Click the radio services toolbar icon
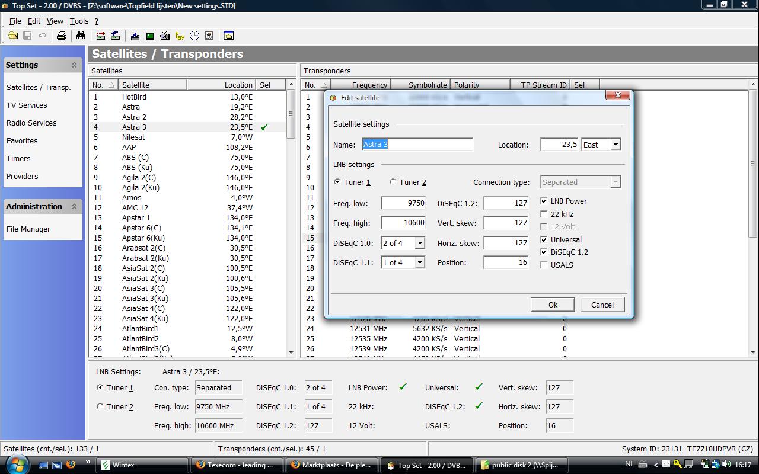Viewport: 759px width, 474px height. tap(165, 36)
